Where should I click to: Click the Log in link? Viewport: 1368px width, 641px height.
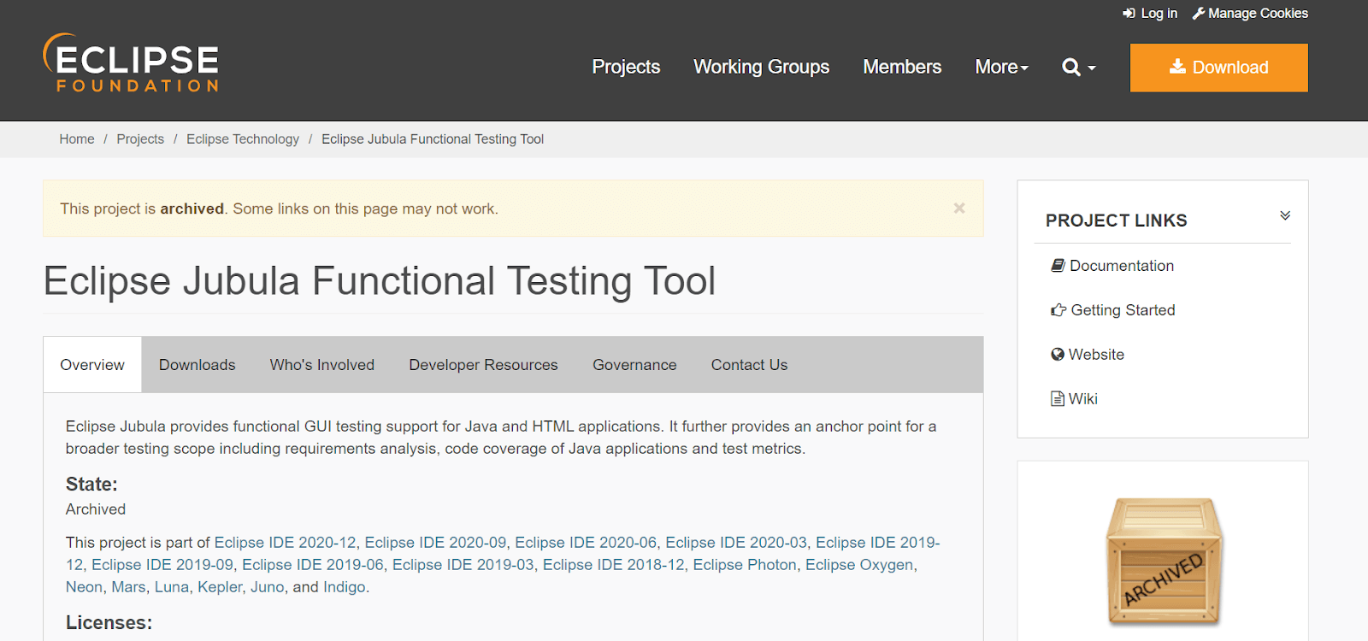1150,14
